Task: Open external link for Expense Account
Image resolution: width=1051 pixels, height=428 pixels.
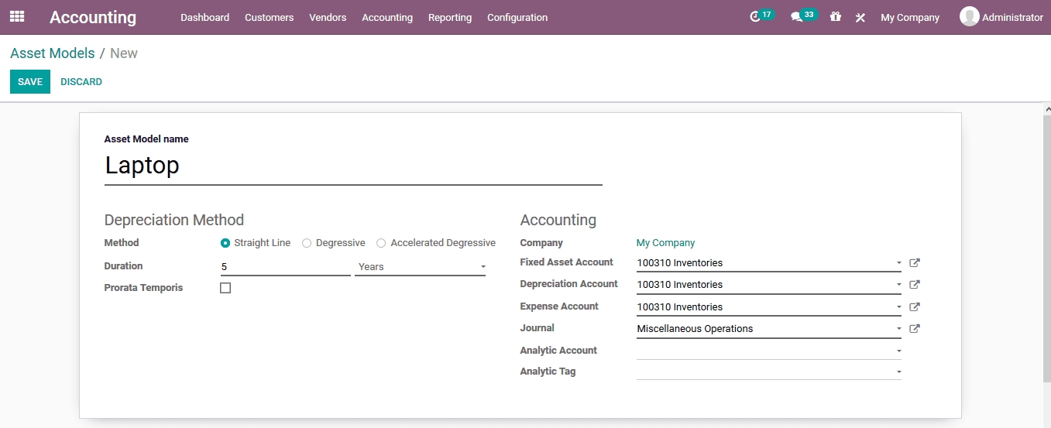Action: tap(914, 307)
